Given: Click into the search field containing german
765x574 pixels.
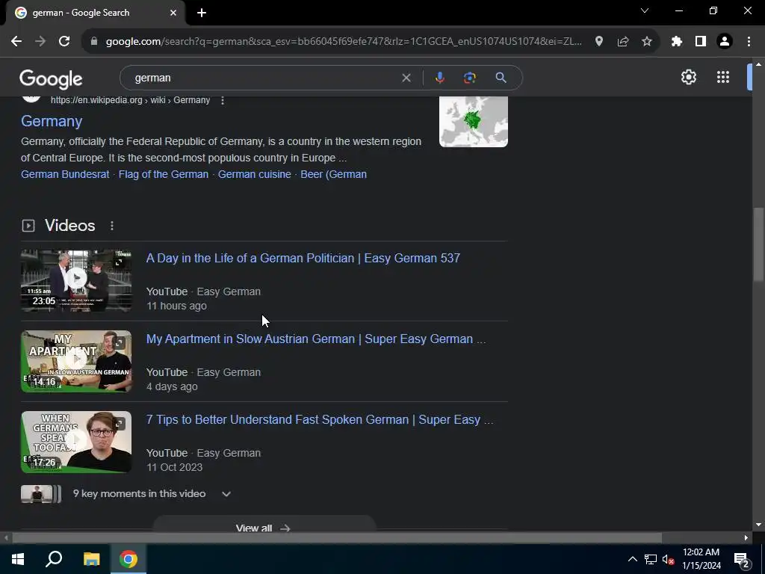Looking at the screenshot, I should point(264,78).
